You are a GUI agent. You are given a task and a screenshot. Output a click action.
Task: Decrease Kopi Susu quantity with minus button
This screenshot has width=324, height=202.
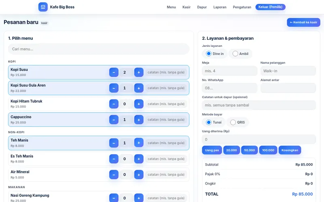coord(114,72)
